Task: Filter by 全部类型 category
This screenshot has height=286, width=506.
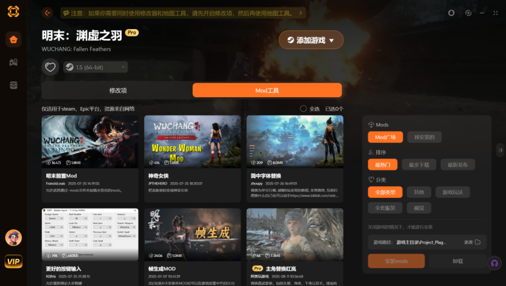Action: [385, 192]
